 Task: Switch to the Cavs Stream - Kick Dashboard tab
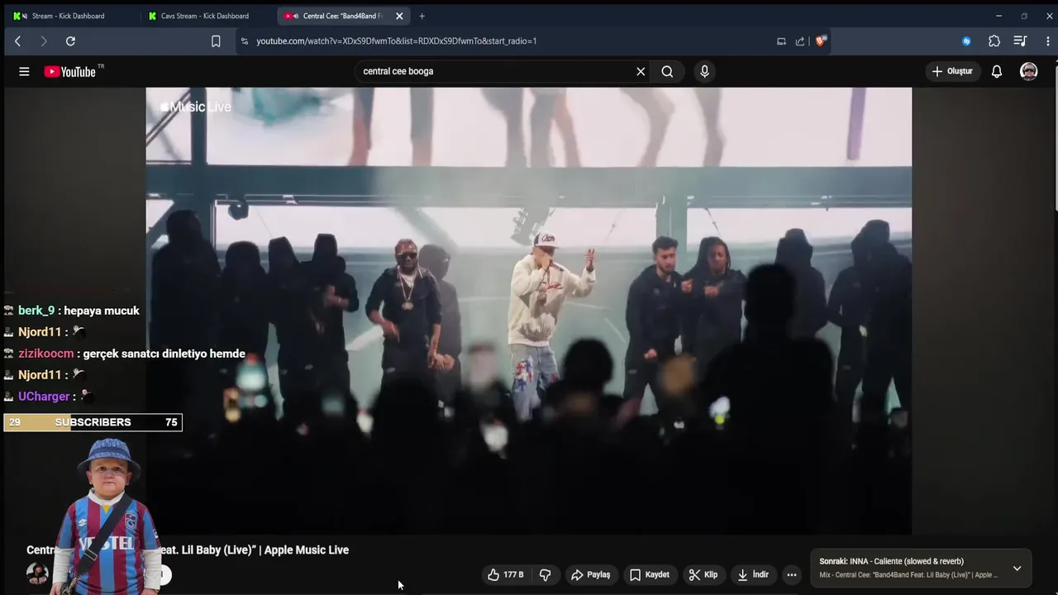pyautogui.click(x=204, y=16)
